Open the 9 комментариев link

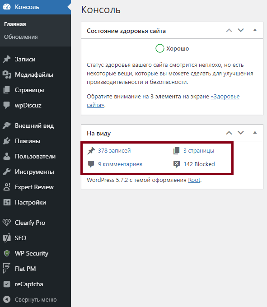tap(120, 164)
